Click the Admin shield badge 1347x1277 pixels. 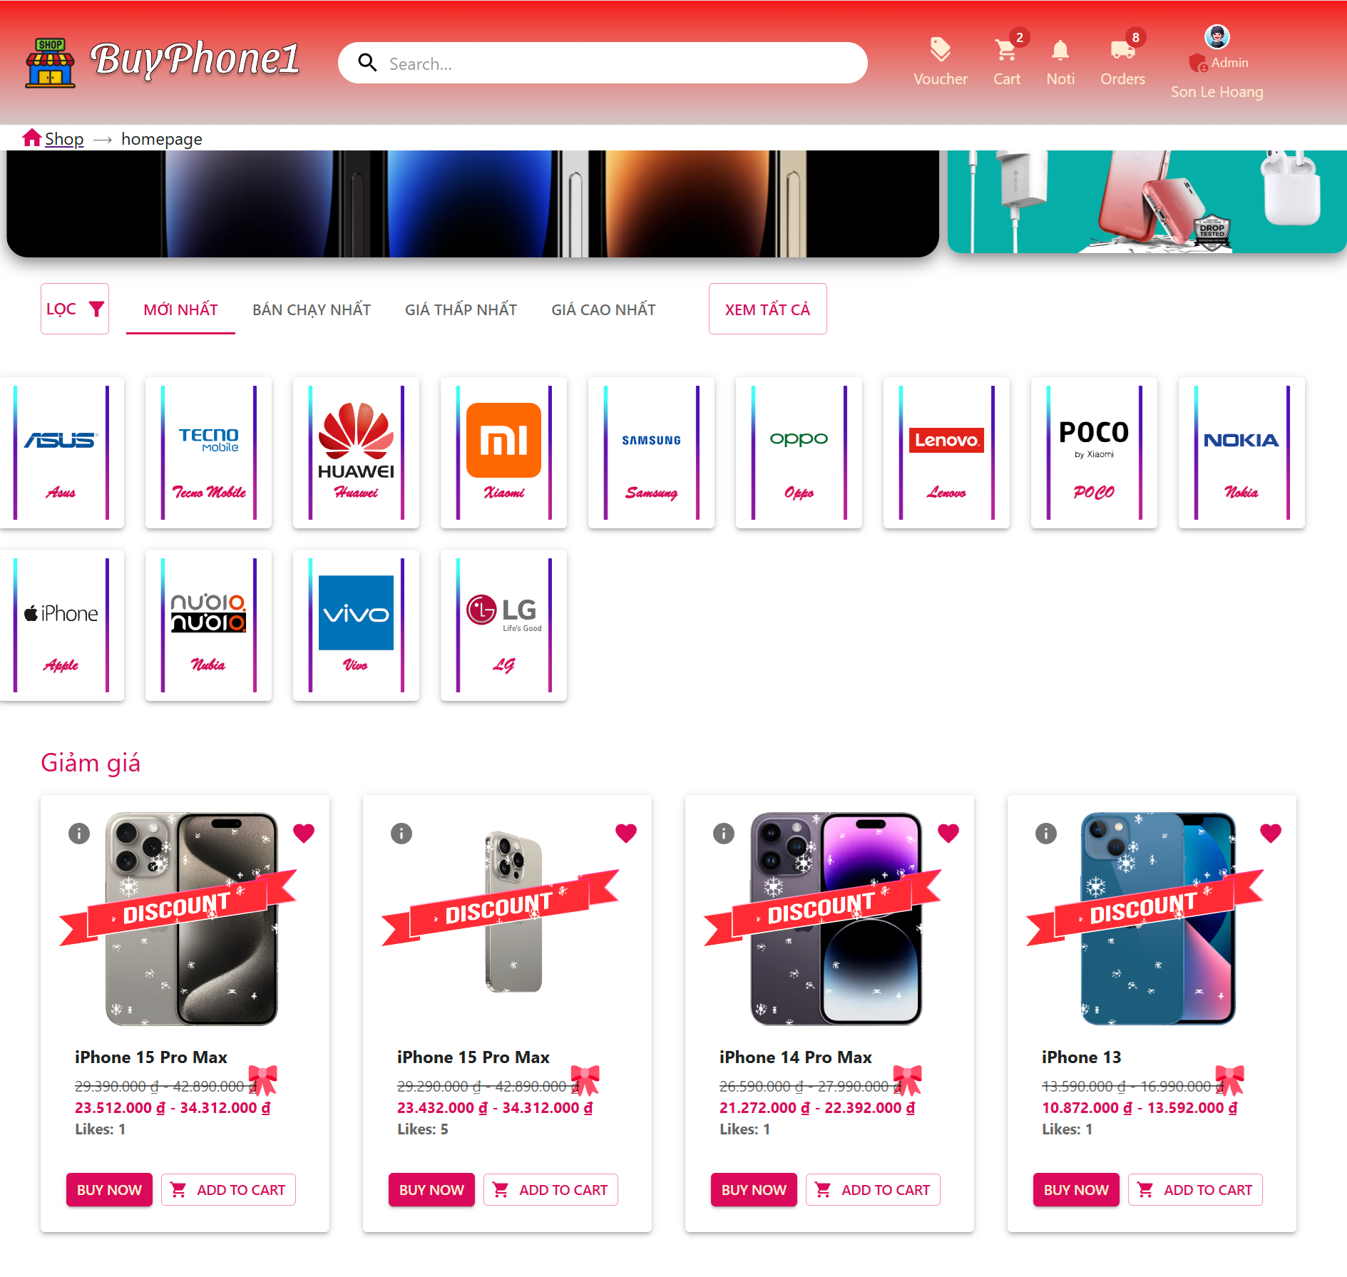click(1198, 63)
